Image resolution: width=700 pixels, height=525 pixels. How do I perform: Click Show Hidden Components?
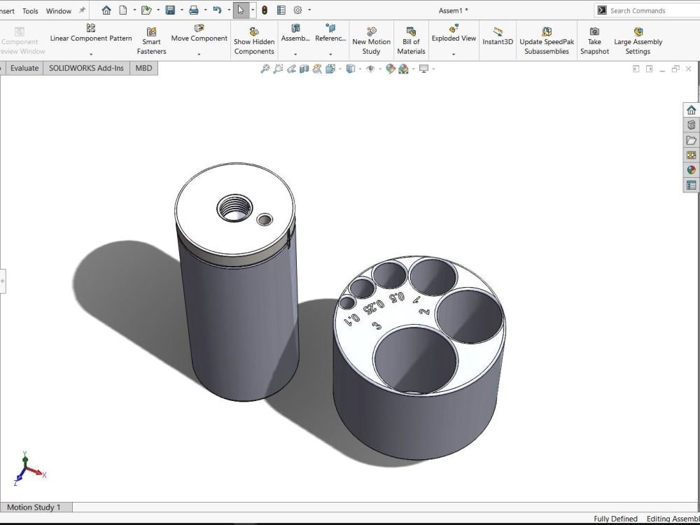254,40
